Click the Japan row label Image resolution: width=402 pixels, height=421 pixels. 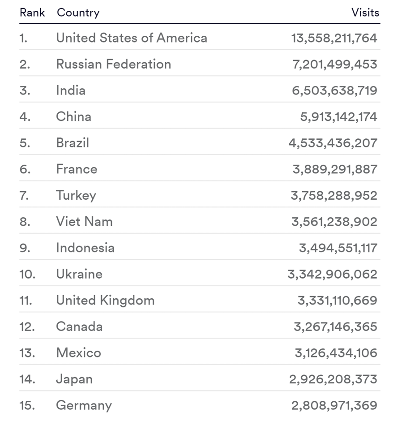[x=74, y=379]
